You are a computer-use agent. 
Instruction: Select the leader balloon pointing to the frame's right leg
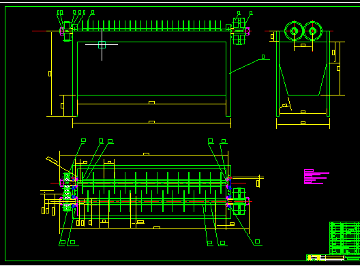point(263,57)
